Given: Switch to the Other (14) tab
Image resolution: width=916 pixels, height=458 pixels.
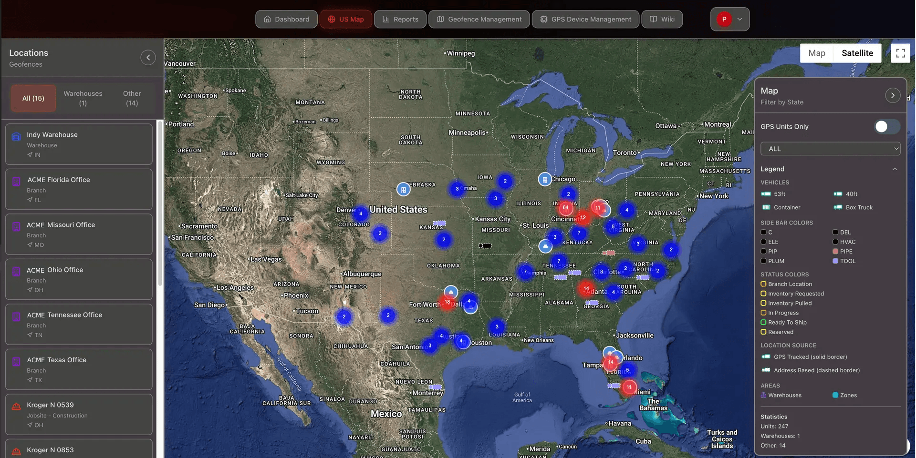Looking at the screenshot, I should click(132, 98).
